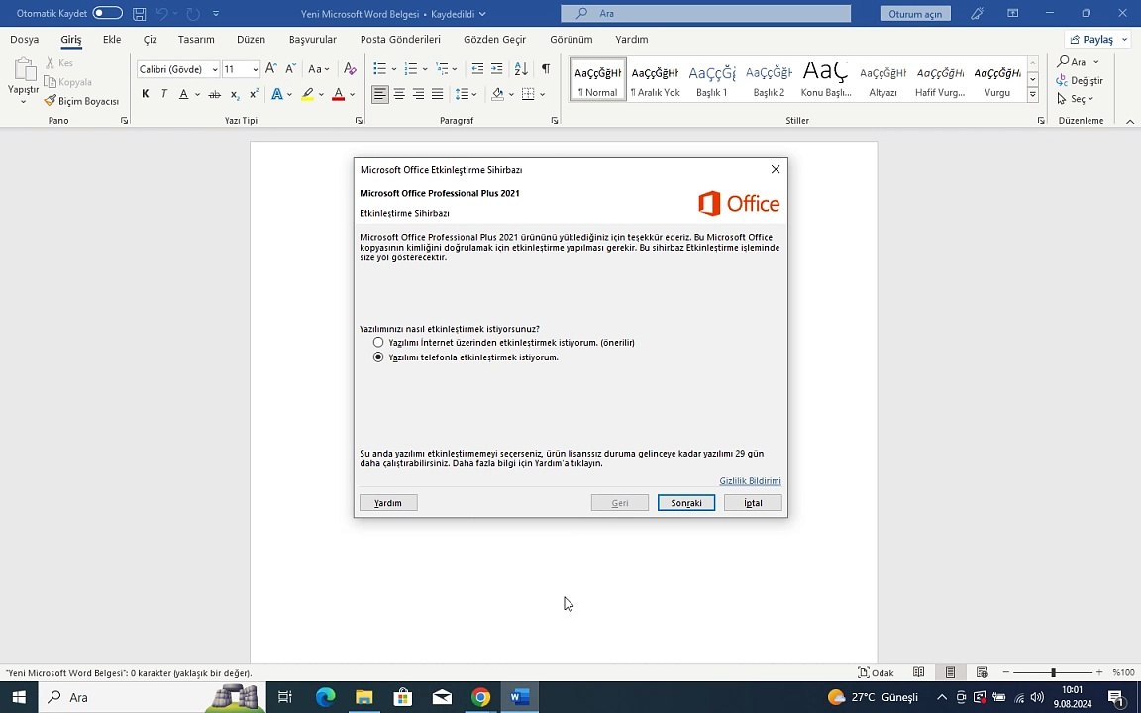Viewport: 1141px width, 713px height.
Task: Click the İptal button in the wizard
Action: click(753, 503)
